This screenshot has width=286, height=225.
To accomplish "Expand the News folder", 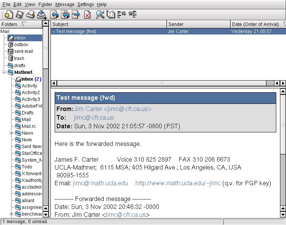I will pos(12,133).
